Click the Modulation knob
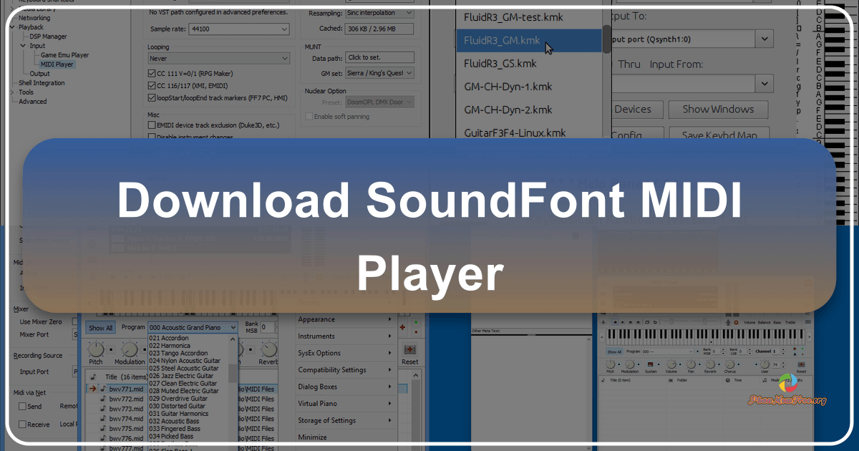 tap(129, 349)
